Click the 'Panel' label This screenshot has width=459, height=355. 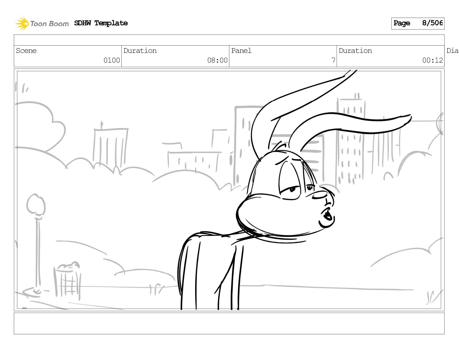pos(241,51)
